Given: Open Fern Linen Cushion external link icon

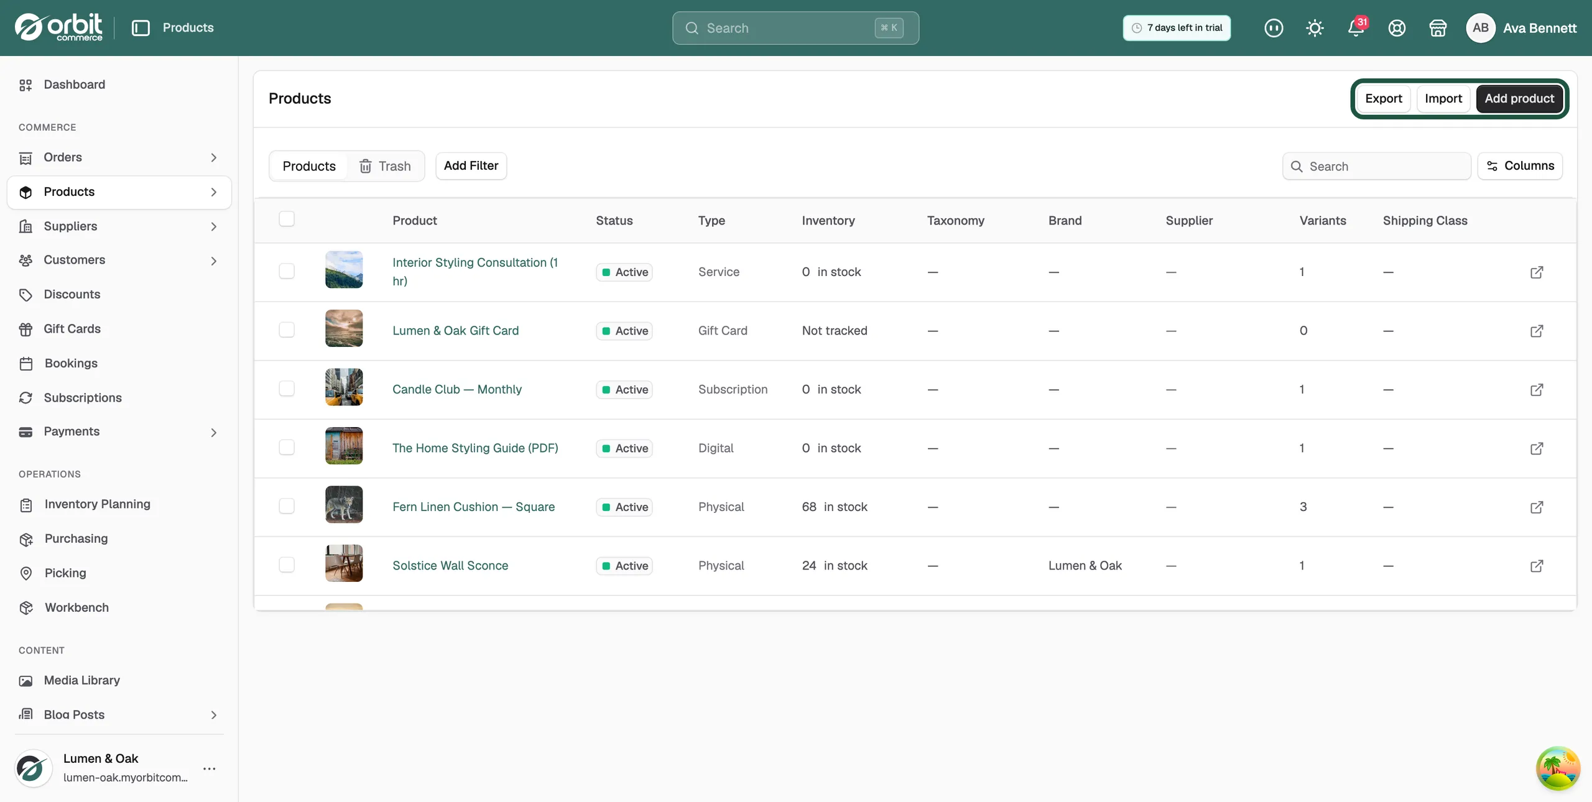Looking at the screenshot, I should 1537,507.
